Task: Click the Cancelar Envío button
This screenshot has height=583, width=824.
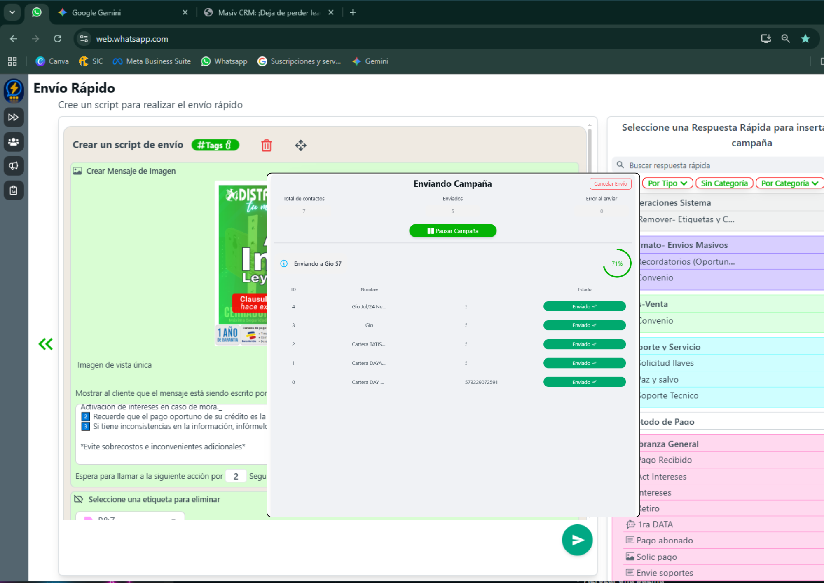Action: (x=610, y=183)
